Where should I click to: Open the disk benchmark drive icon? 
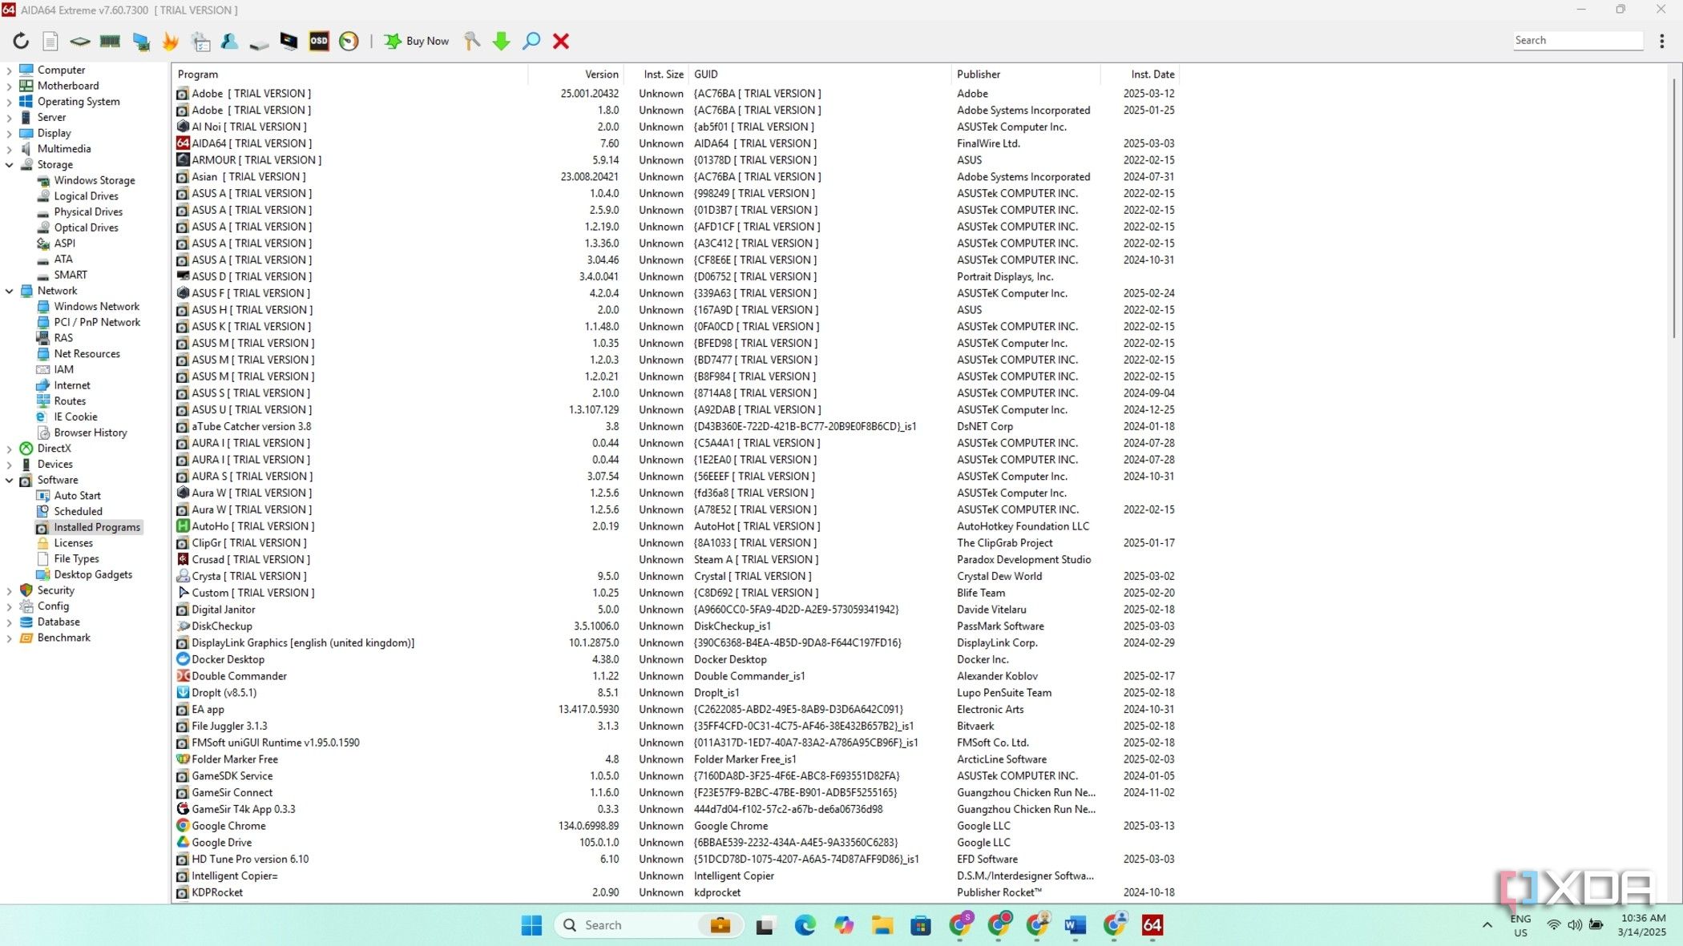point(259,42)
